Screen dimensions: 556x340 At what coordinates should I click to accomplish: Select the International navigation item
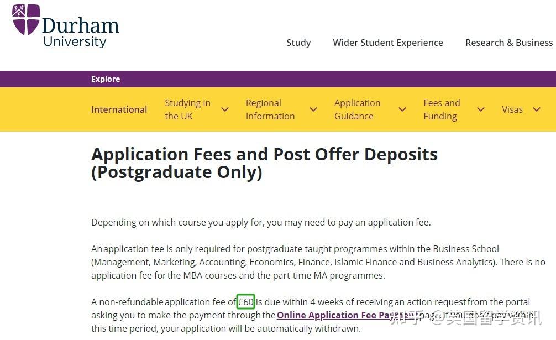coord(119,109)
